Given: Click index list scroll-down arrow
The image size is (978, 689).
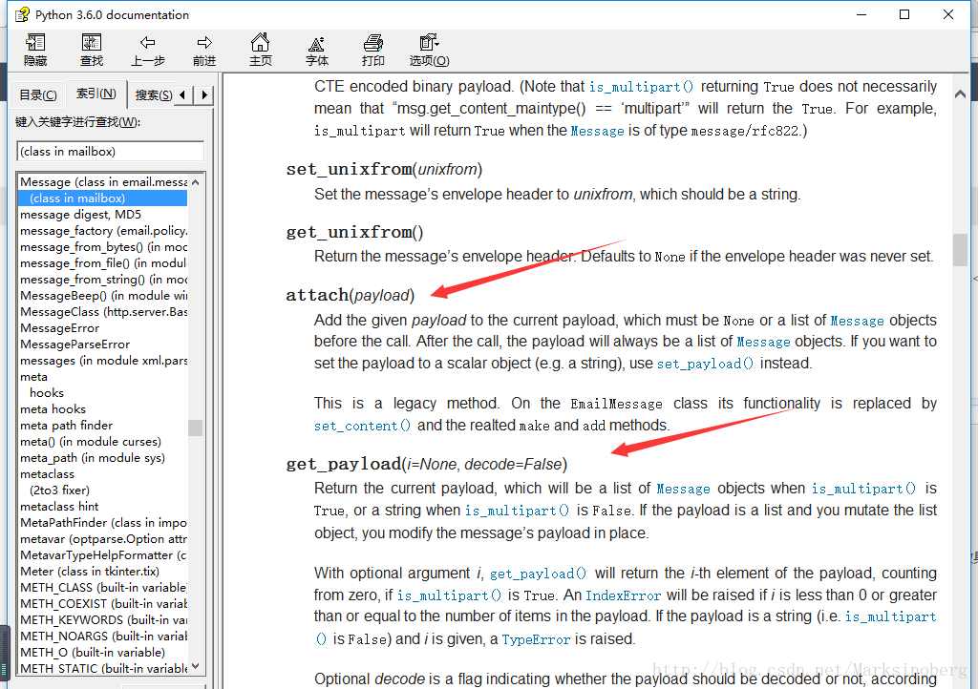Looking at the screenshot, I should [195, 666].
